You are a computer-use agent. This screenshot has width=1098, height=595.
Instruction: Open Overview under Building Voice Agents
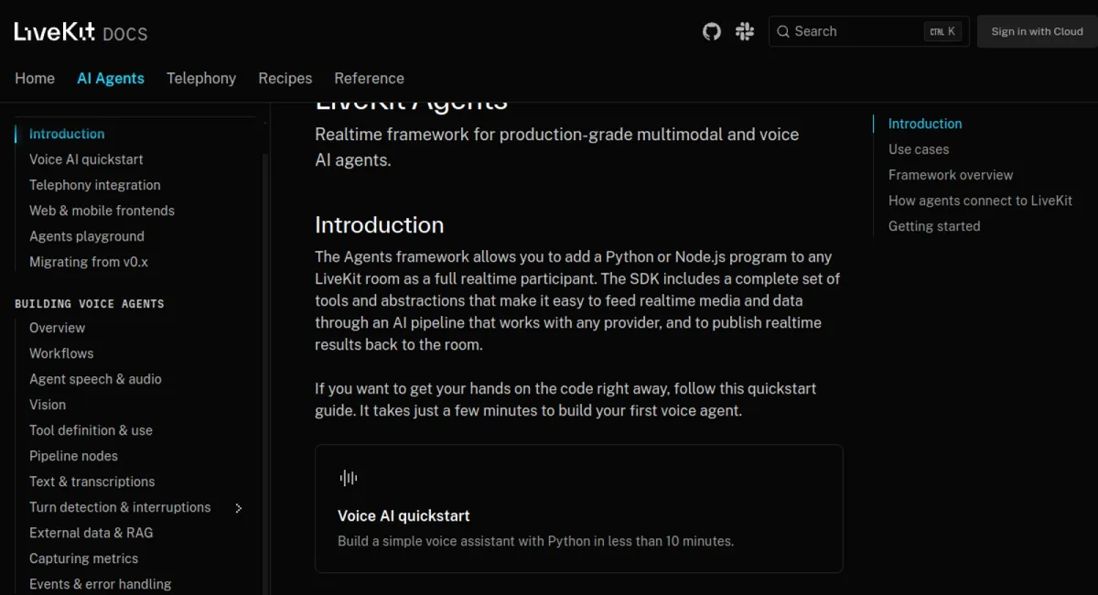coord(57,328)
